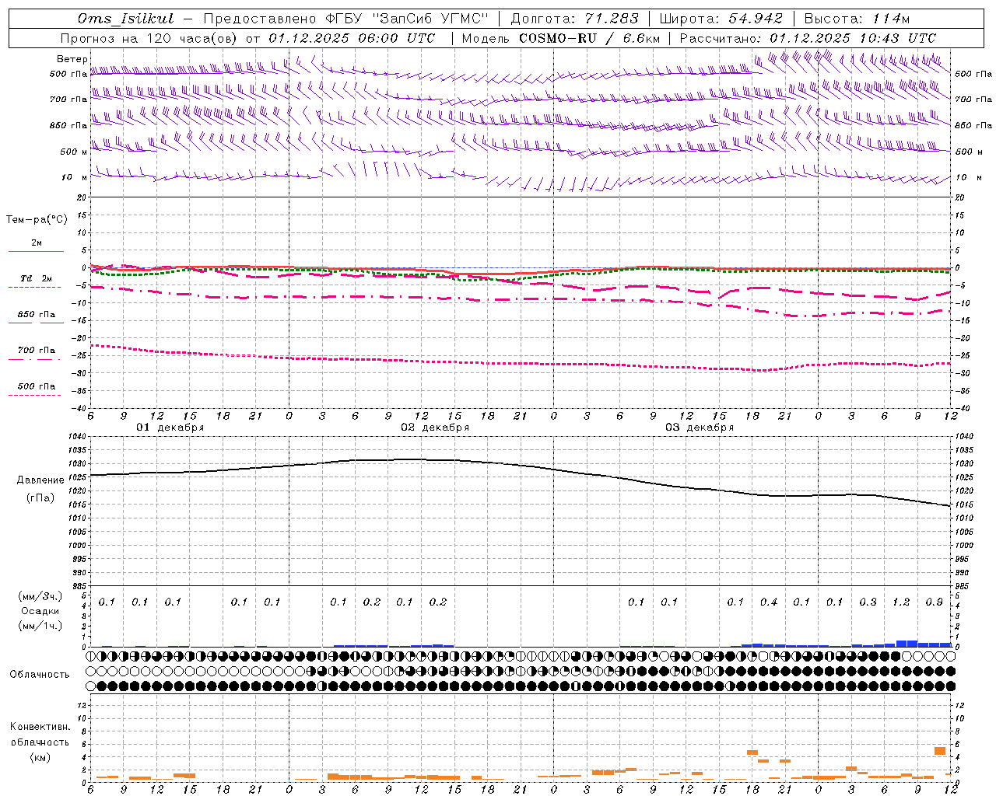Click the 1.2 precipitation value

pos(901,602)
